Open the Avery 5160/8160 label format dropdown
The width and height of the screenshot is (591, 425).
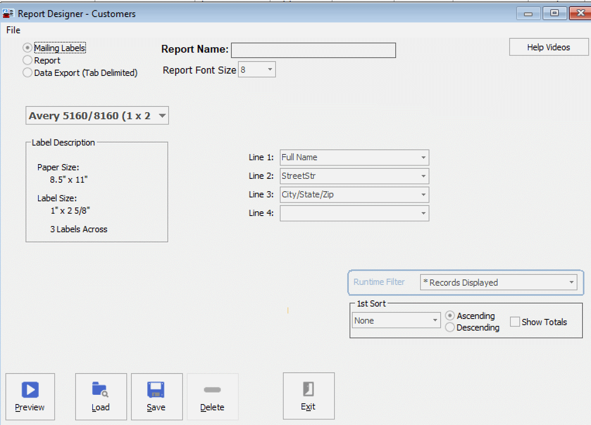tap(162, 115)
